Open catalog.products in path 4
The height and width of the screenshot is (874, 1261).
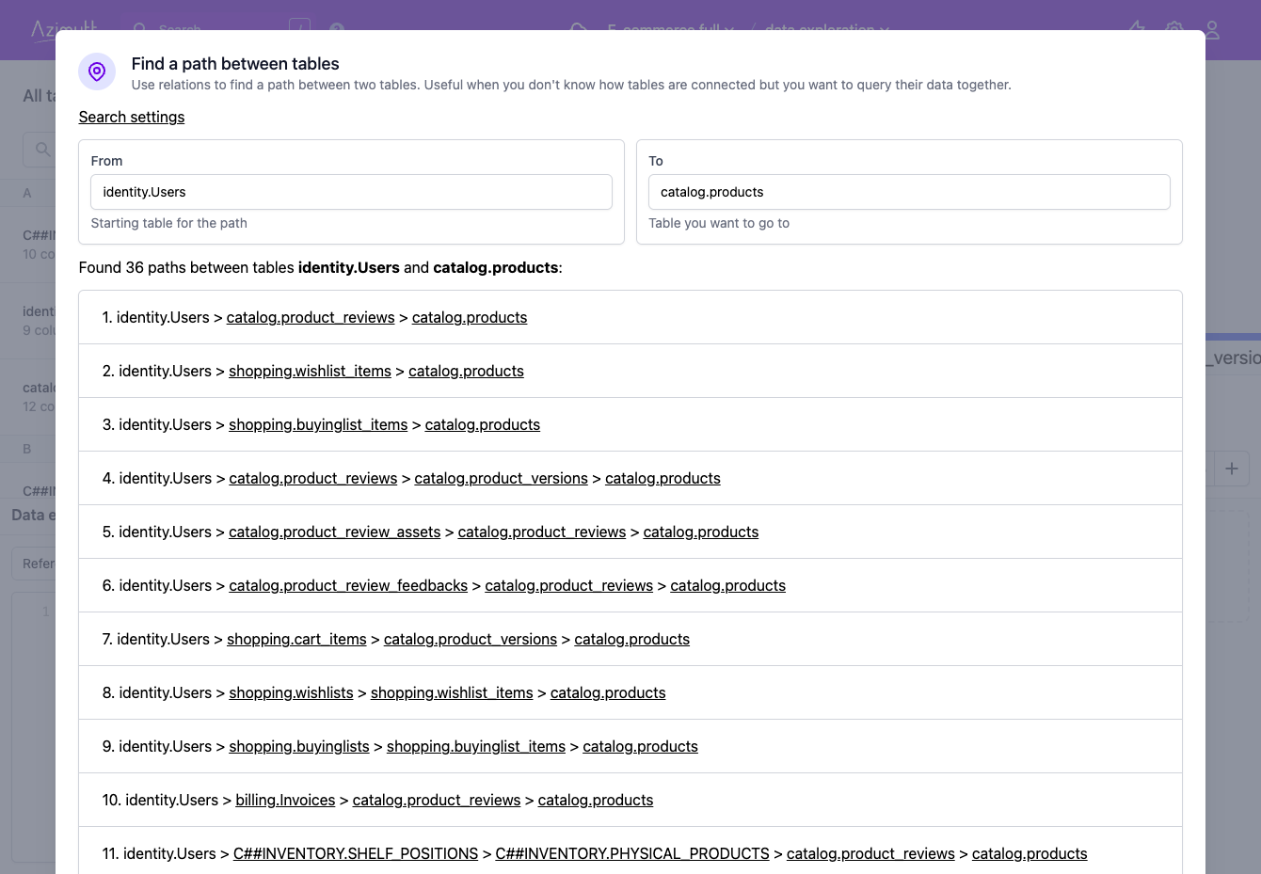tap(662, 478)
